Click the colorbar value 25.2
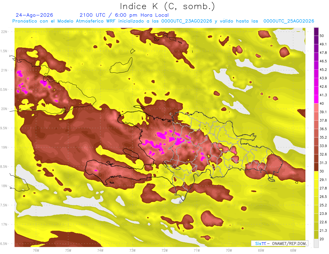The height and width of the screenshot is (254, 329). pyautogui.click(x=323, y=205)
